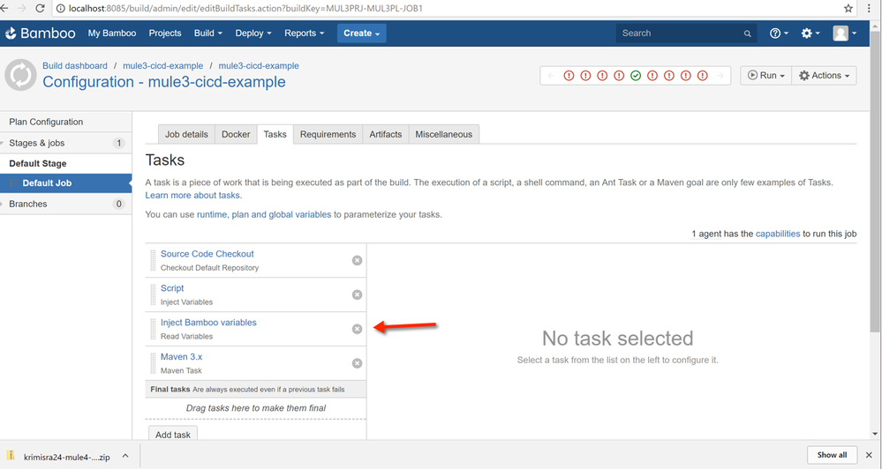Image resolution: width=882 pixels, height=469 pixels.
Task: Click the Add task button
Action: 173,434
